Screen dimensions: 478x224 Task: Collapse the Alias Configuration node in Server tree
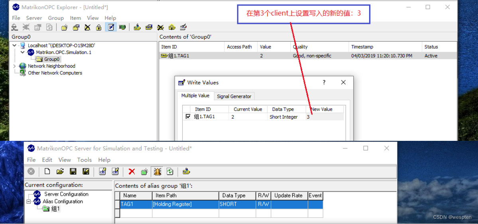point(29,201)
